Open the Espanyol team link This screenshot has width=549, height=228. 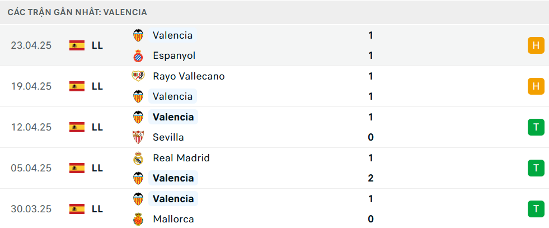point(174,55)
